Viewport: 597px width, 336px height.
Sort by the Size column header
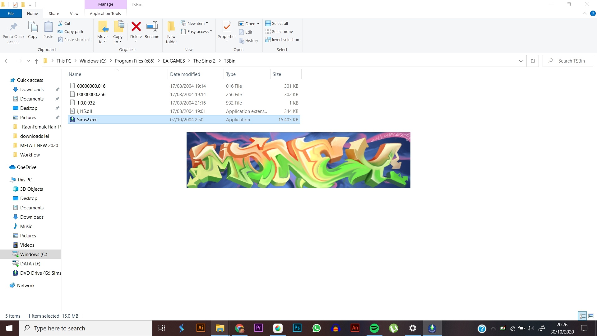286,74
